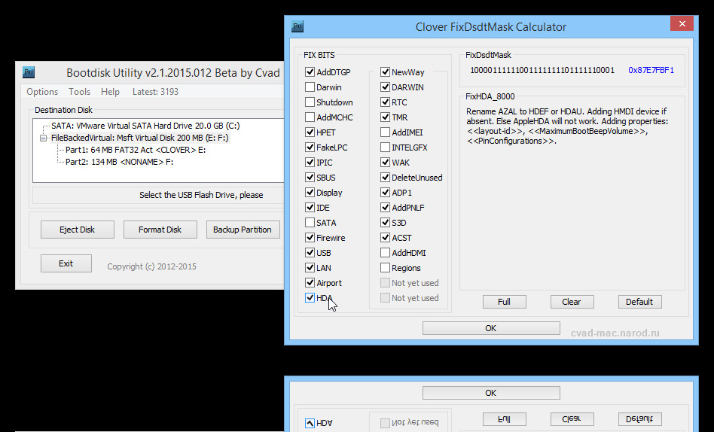Screen dimensions: 714x432
Task: Toggle the FakeLPC checkbox
Action: [310, 148]
